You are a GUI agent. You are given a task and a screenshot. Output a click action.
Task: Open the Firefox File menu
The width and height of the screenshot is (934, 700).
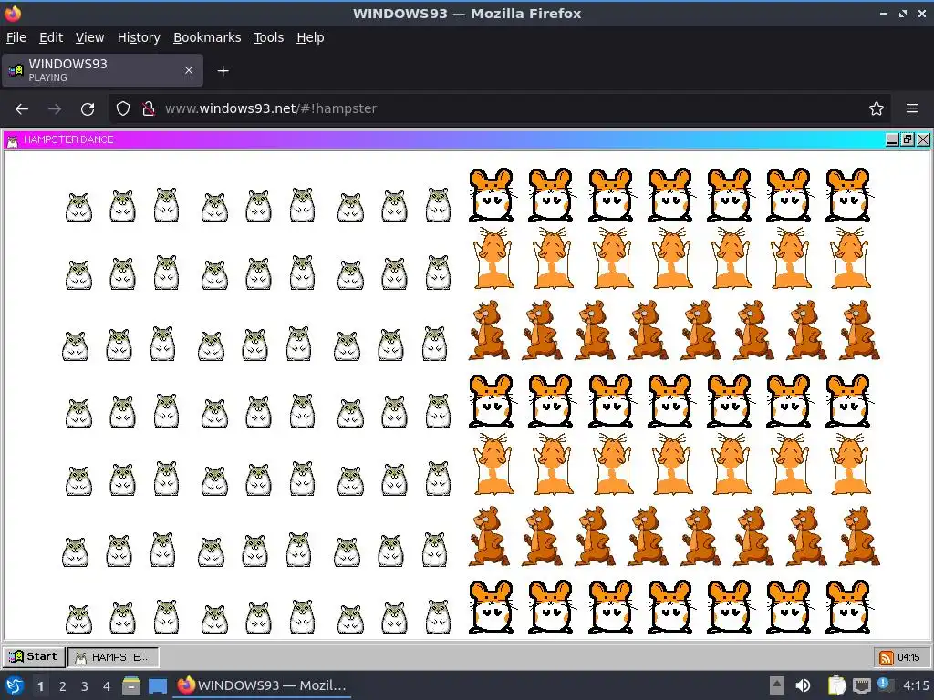pyautogui.click(x=16, y=37)
